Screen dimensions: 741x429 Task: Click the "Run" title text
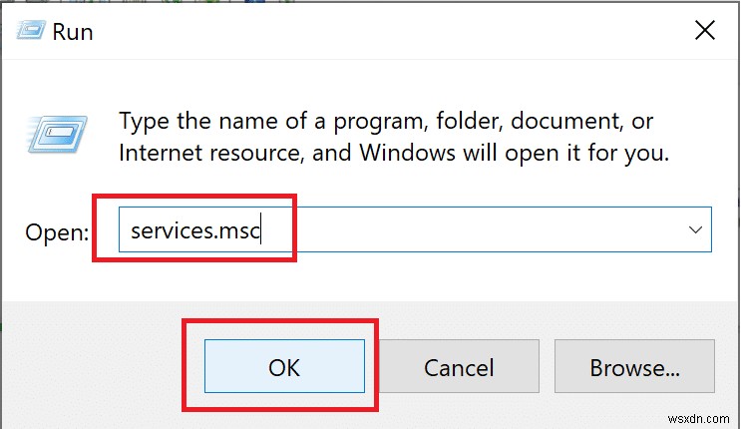pos(73,31)
